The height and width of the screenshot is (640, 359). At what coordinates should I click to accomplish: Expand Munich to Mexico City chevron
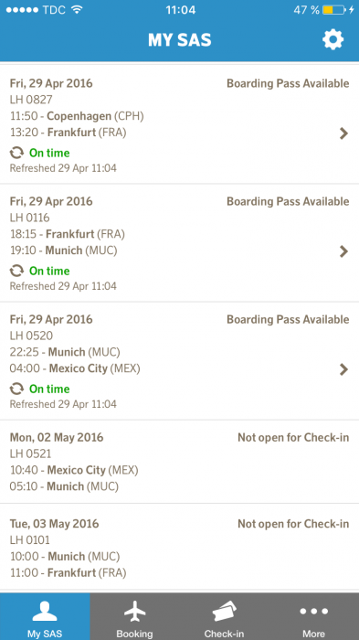coord(343,369)
